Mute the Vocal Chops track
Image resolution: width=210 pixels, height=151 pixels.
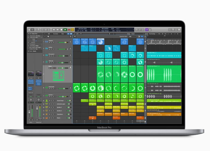50,100
